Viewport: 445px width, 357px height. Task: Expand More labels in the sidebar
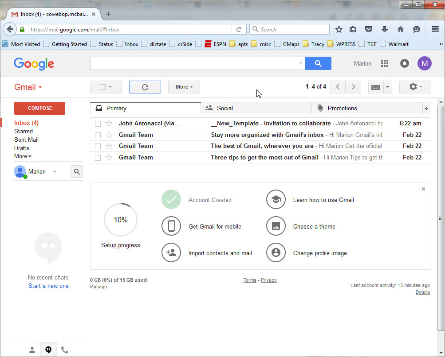tap(23, 156)
